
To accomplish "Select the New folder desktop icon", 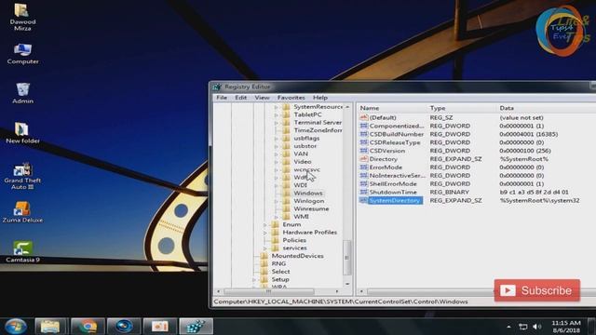I will tap(22, 133).
